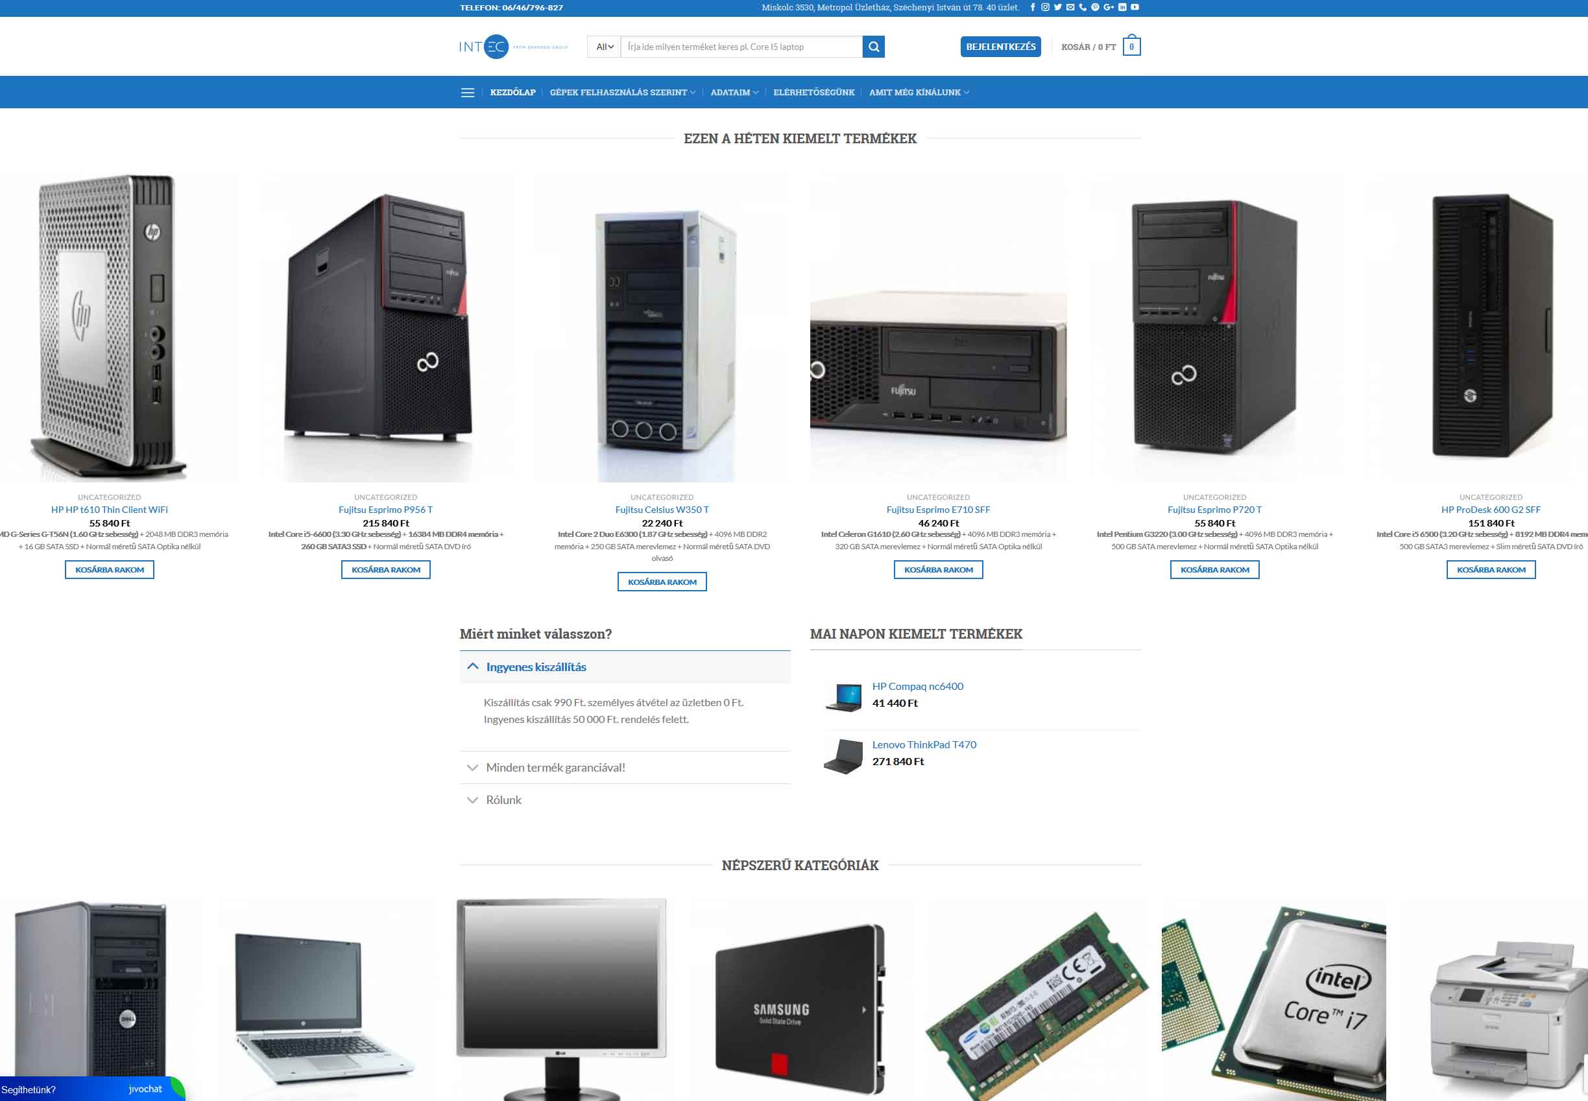The image size is (1588, 1101).
Task: Click the Esprimo E710 SFF image
Action: click(938, 326)
